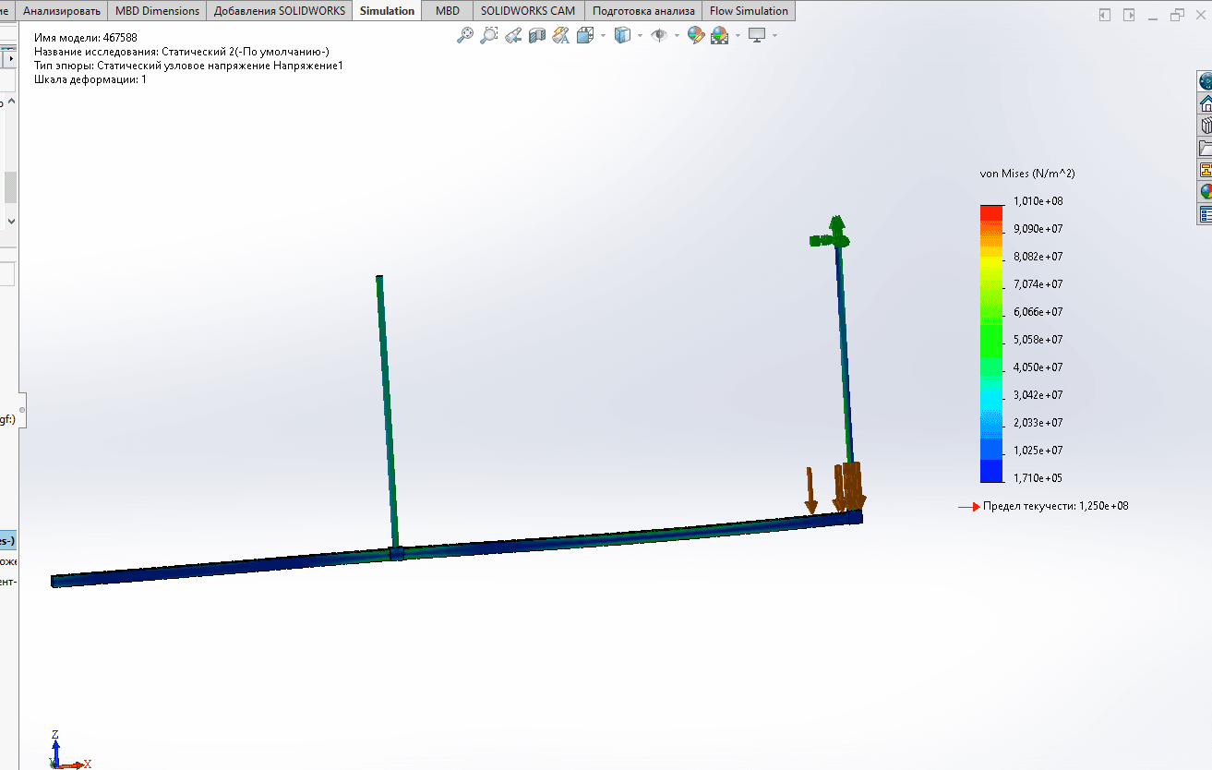This screenshot has height=770, width=1212.
Task: Select the Zoom to Area tool
Action: click(489, 35)
